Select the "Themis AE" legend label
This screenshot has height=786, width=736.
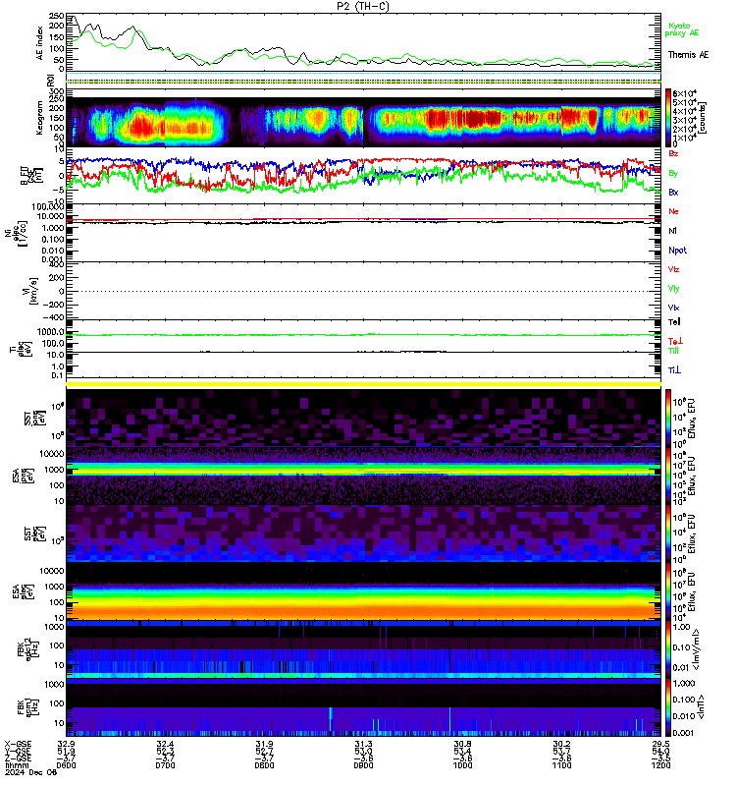688,55
